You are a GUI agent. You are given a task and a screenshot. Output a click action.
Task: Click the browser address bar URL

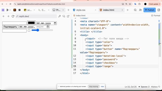[41, 4]
